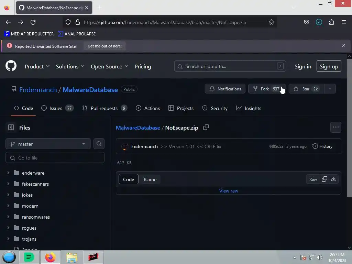Click the Firefox taskbar icon
This screenshot has height=264, width=352.
click(50, 257)
